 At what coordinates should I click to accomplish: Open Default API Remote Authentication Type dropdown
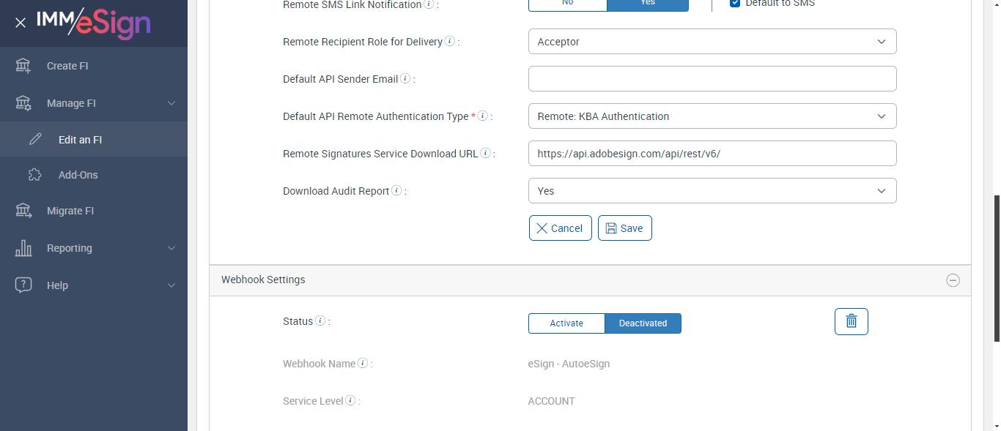(x=712, y=116)
